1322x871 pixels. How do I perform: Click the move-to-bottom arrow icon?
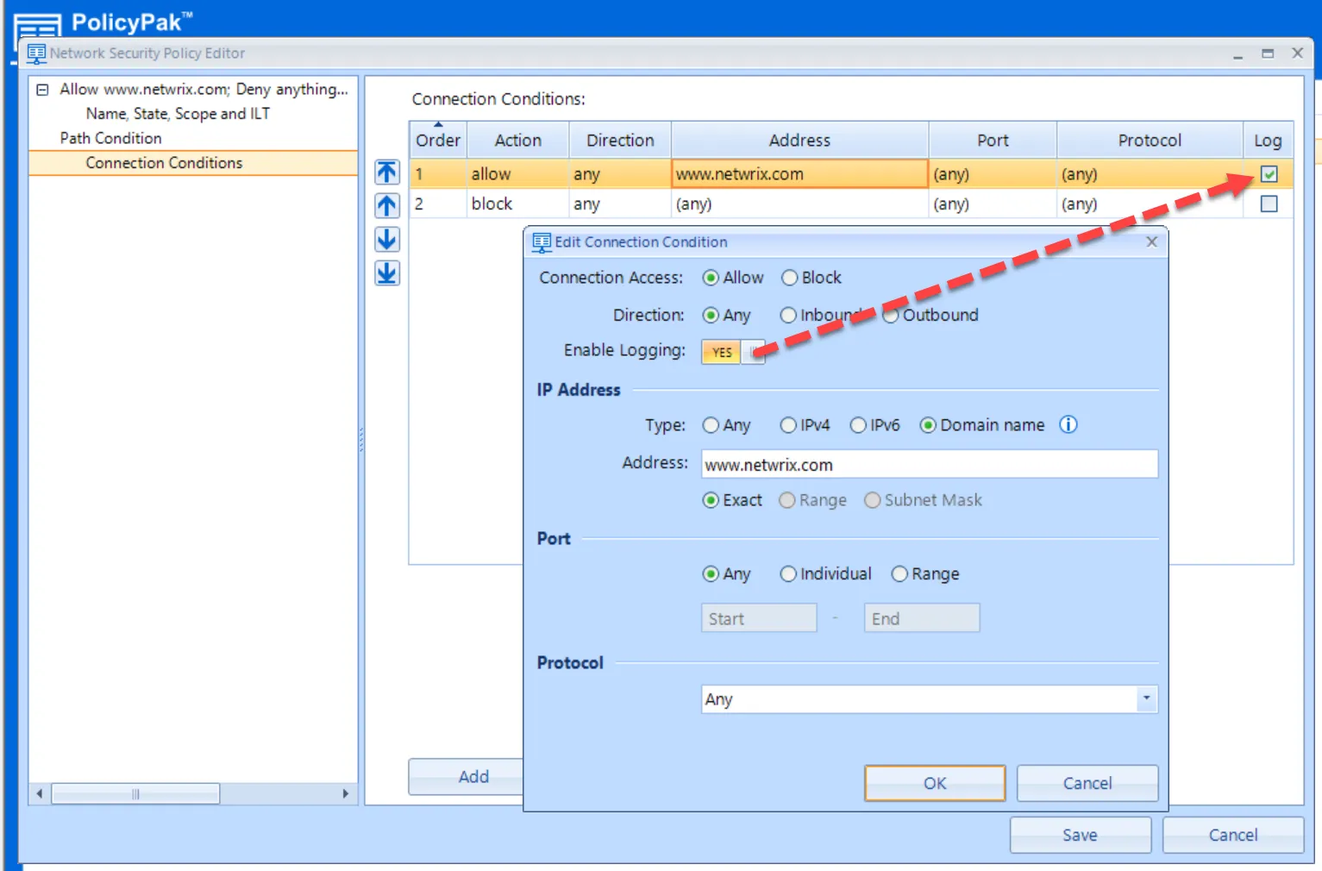pyautogui.click(x=387, y=273)
